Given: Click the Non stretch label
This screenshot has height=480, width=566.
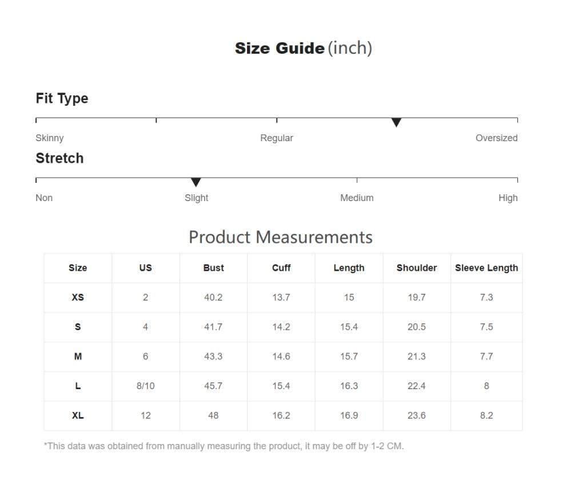Looking at the screenshot, I should pyautogui.click(x=44, y=198).
